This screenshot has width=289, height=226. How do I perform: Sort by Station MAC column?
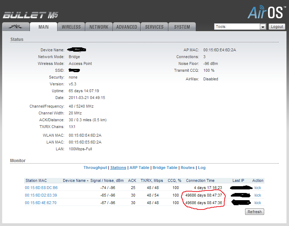click(x=36, y=180)
